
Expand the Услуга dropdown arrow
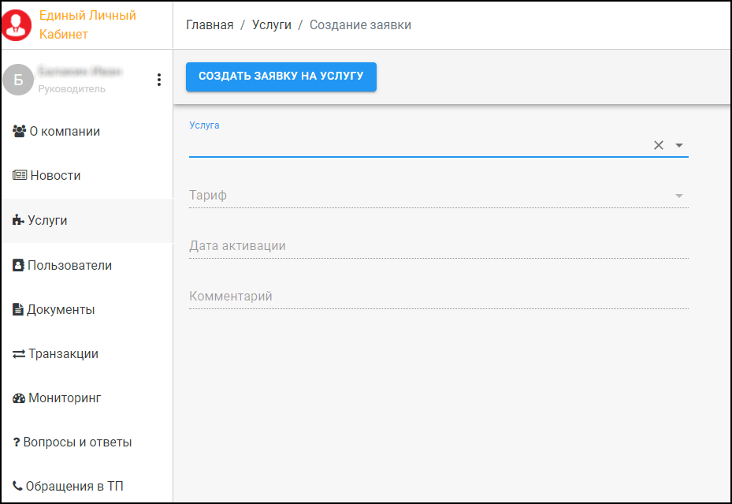(x=679, y=145)
